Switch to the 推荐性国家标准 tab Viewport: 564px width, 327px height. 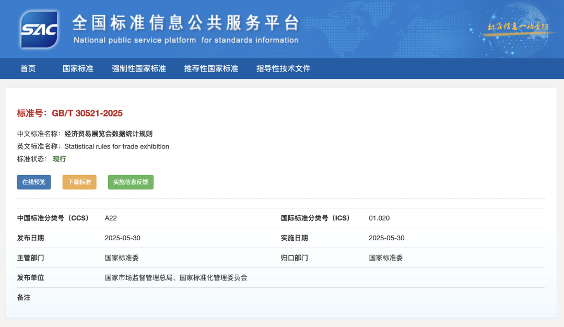coord(210,68)
